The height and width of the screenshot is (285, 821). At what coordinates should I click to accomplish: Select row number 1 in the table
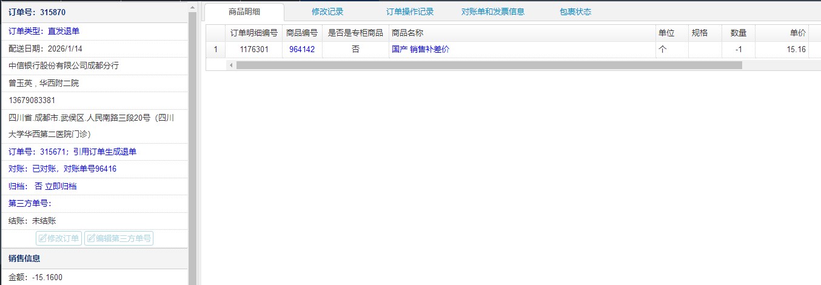[215, 50]
